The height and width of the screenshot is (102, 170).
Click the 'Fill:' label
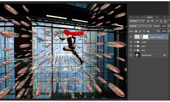(x=158, y=31)
